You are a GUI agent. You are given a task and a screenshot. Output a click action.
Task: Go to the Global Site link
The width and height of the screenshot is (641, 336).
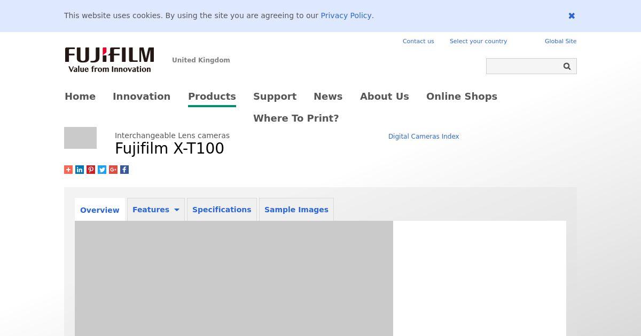click(x=560, y=41)
